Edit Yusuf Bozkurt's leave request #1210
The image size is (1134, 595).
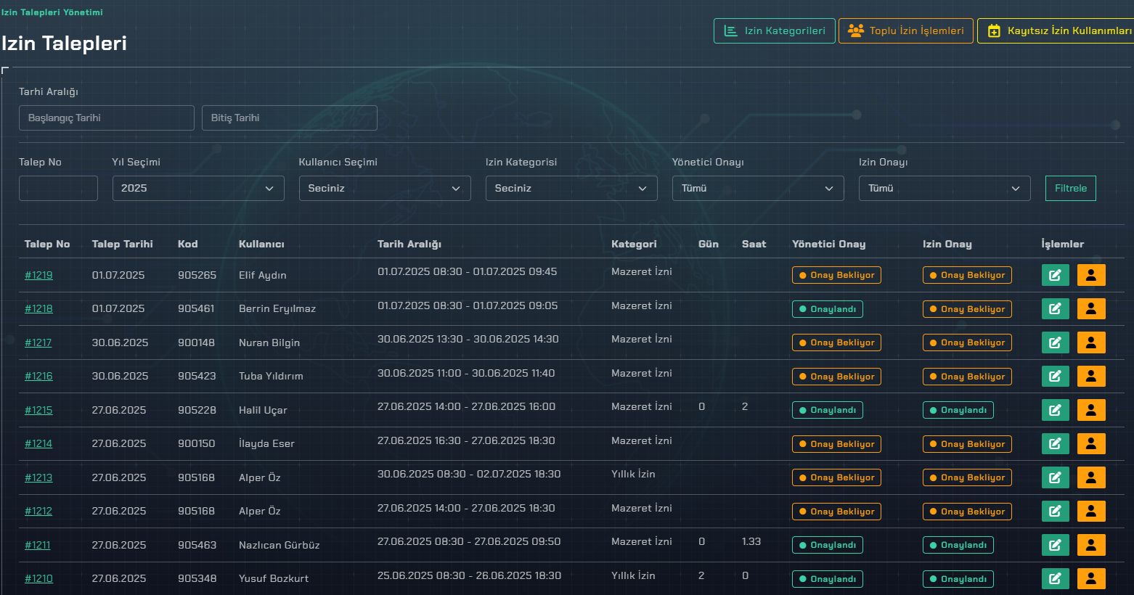(x=1055, y=578)
